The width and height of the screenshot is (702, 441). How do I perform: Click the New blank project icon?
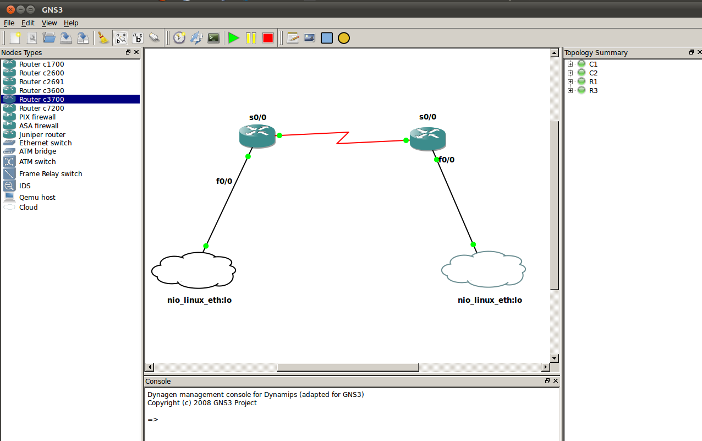click(15, 38)
